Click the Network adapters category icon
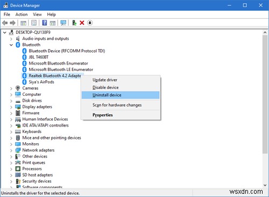Screen dimensions: 269x197 coord(18,150)
